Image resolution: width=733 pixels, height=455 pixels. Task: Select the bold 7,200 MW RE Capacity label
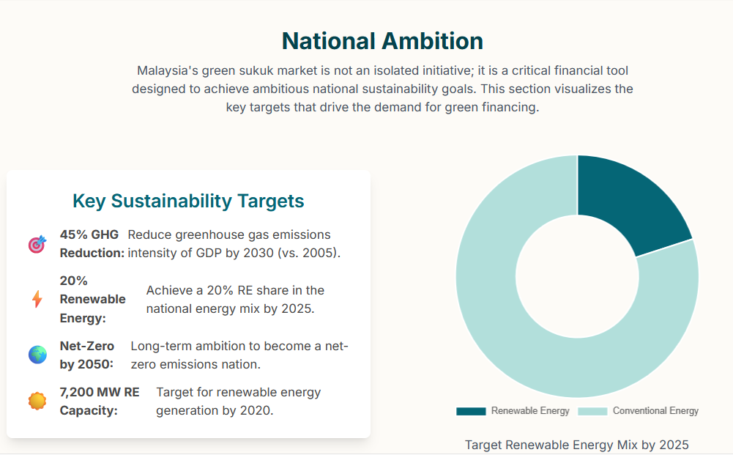pyautogui.click(x=100, y=401)
